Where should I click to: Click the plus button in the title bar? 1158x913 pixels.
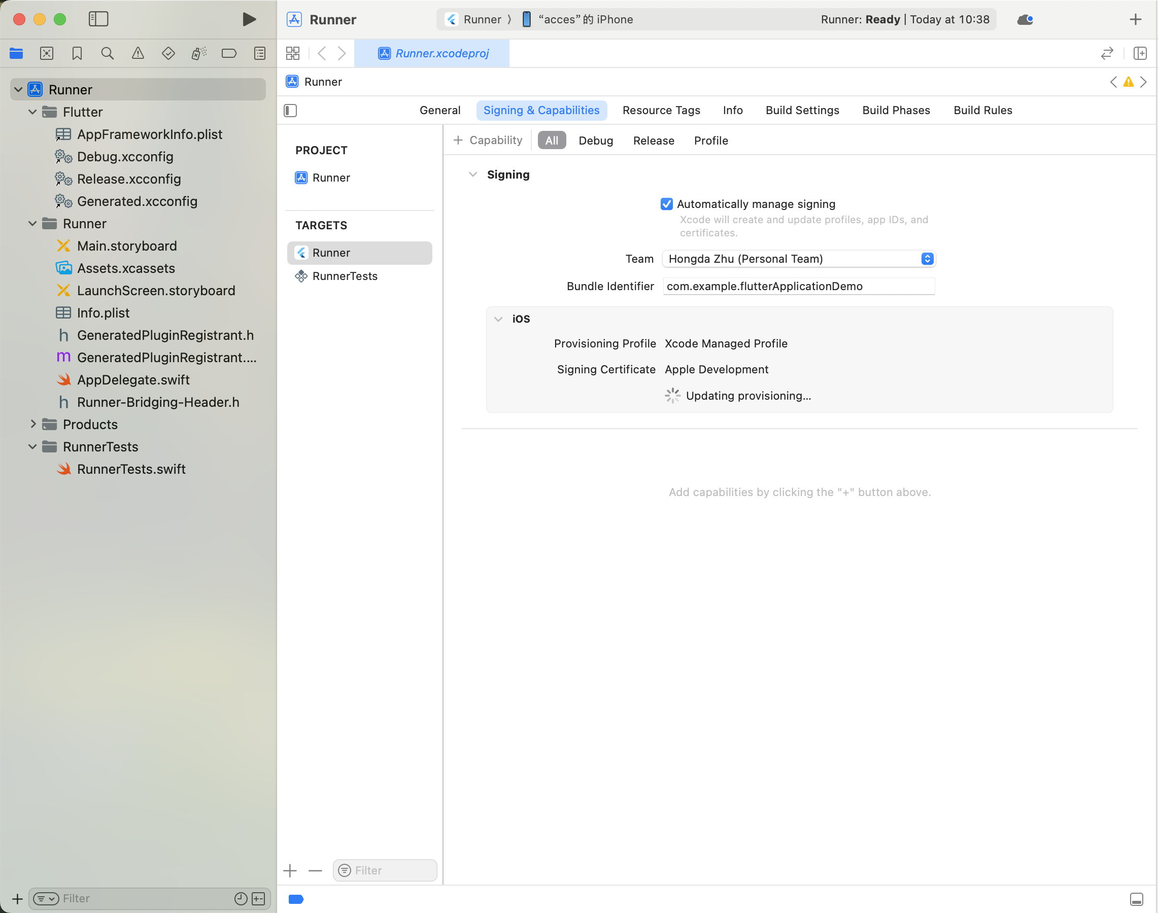tap(1136, 20)
